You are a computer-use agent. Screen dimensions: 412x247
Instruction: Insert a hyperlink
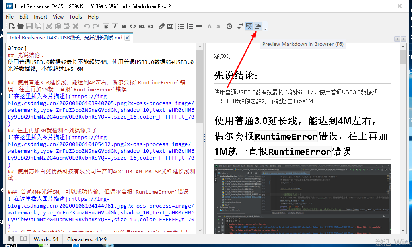(161, 26)
